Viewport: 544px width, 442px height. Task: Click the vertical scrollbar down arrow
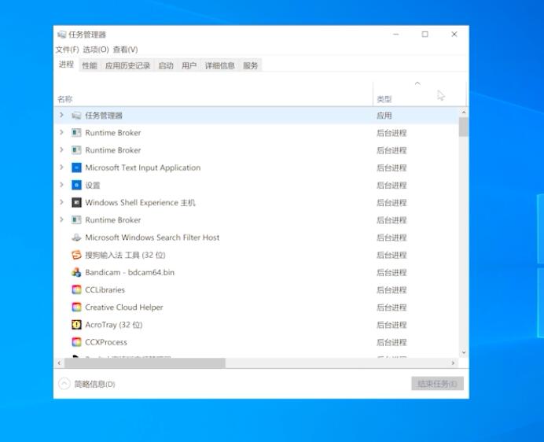coord(464,353)
